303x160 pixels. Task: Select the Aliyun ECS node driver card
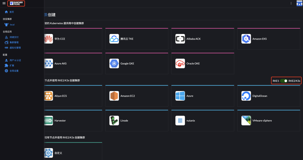point(73,96)
